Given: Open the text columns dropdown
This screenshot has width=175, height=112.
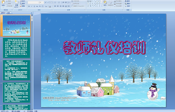Looking at the screenshot, I should 69,6.
